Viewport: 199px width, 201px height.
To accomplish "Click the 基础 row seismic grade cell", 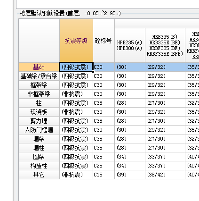I will [x=76, y=67].
